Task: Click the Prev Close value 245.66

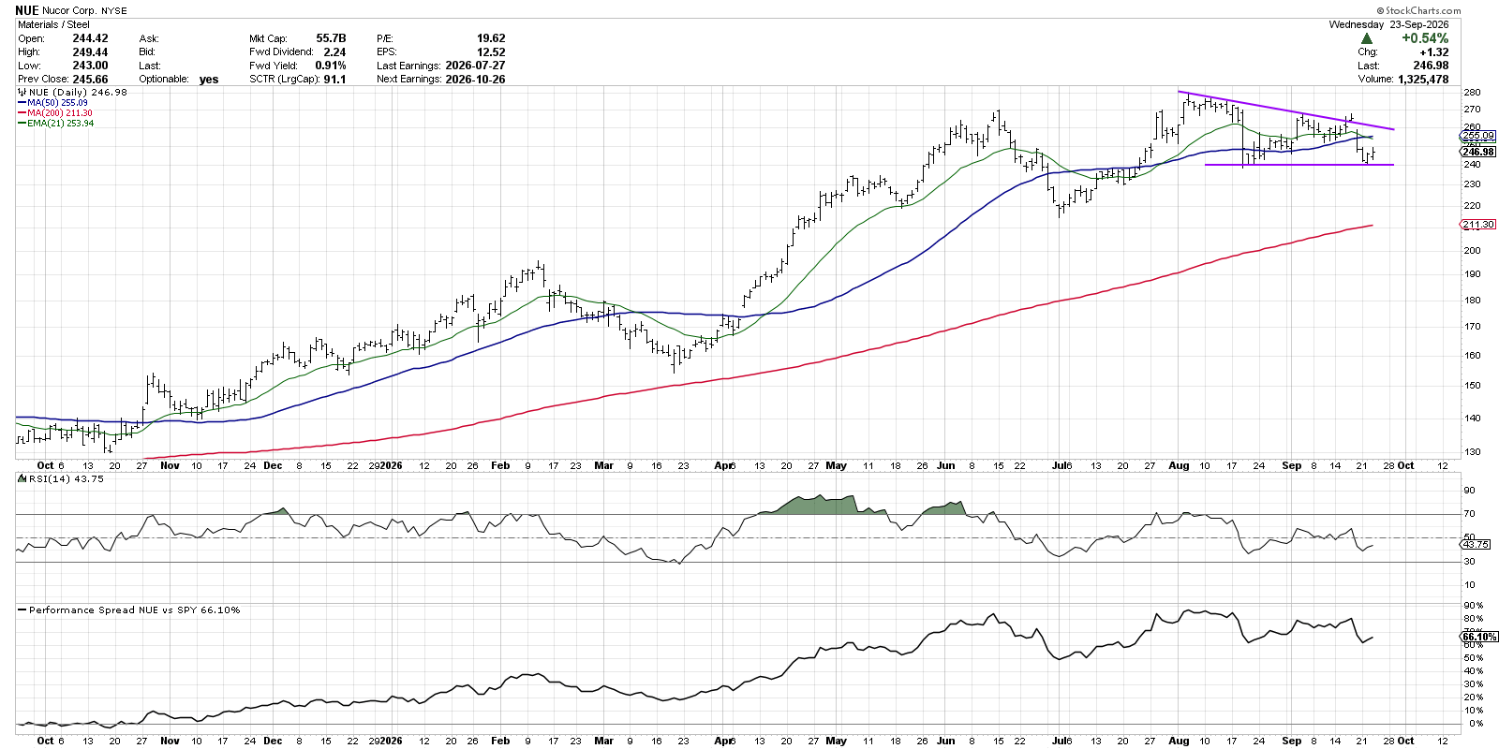Action: pyautogui.click(x=90, y=80)
